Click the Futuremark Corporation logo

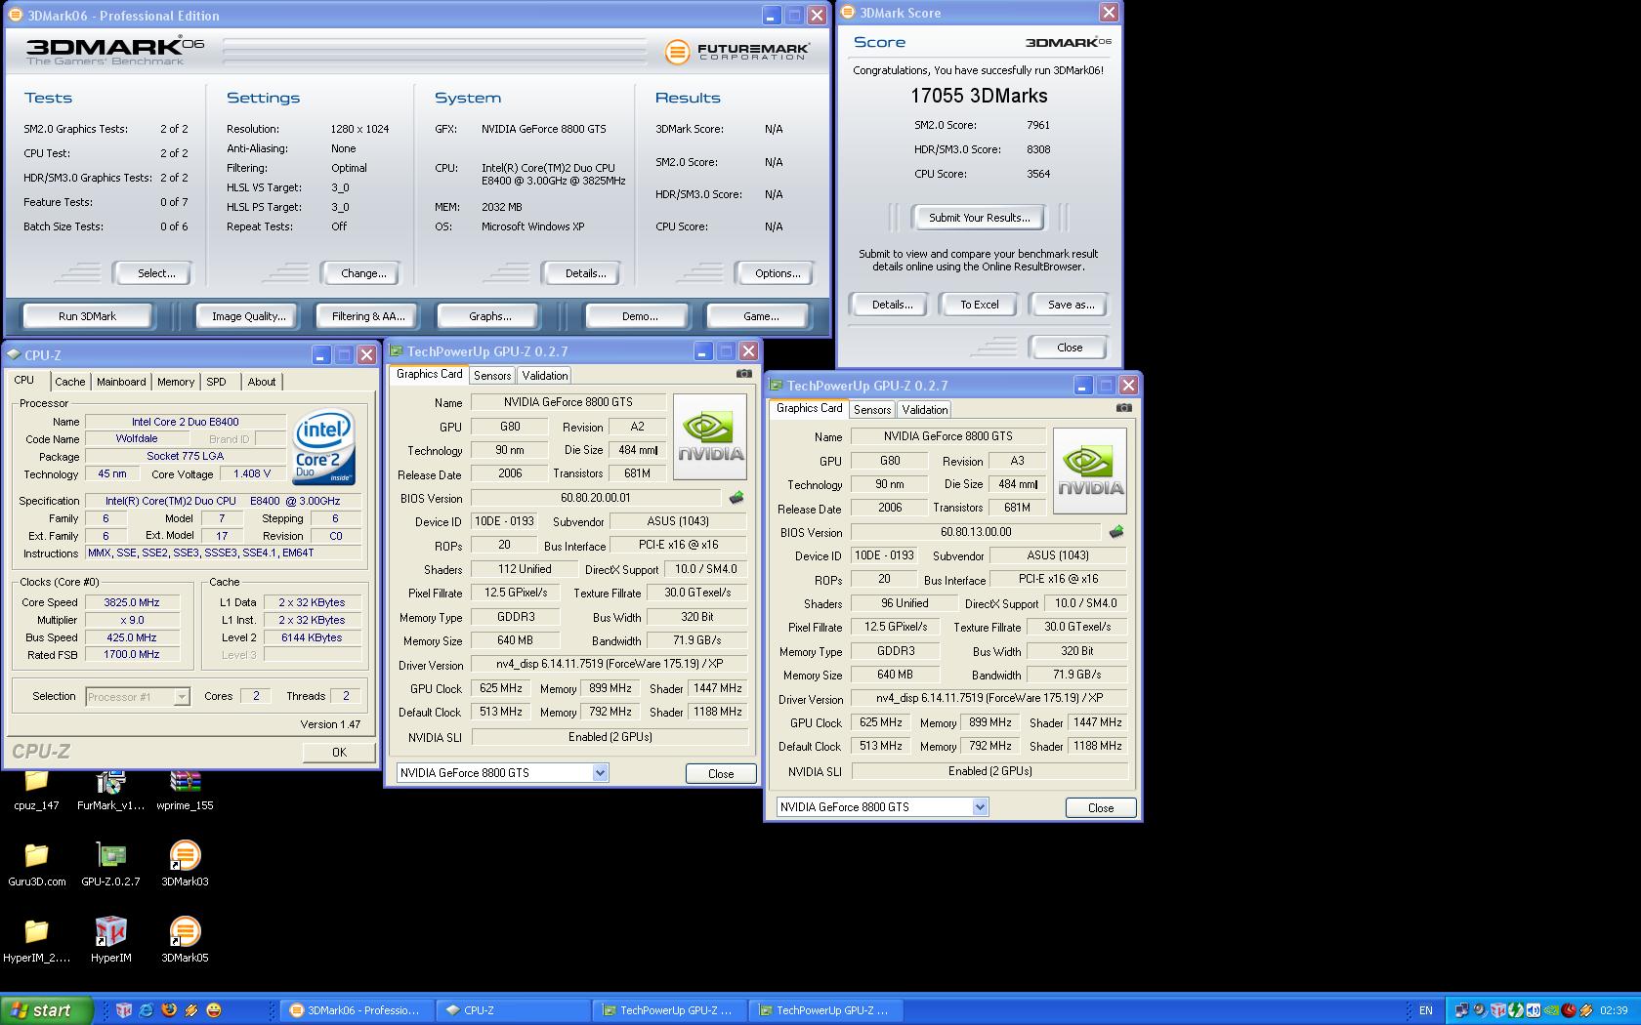pyautogui.click(x=737, y=52)
